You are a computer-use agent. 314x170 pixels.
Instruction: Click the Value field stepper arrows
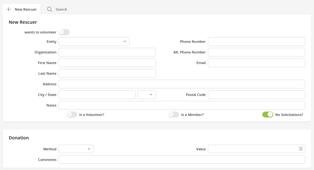click(301, 149)
